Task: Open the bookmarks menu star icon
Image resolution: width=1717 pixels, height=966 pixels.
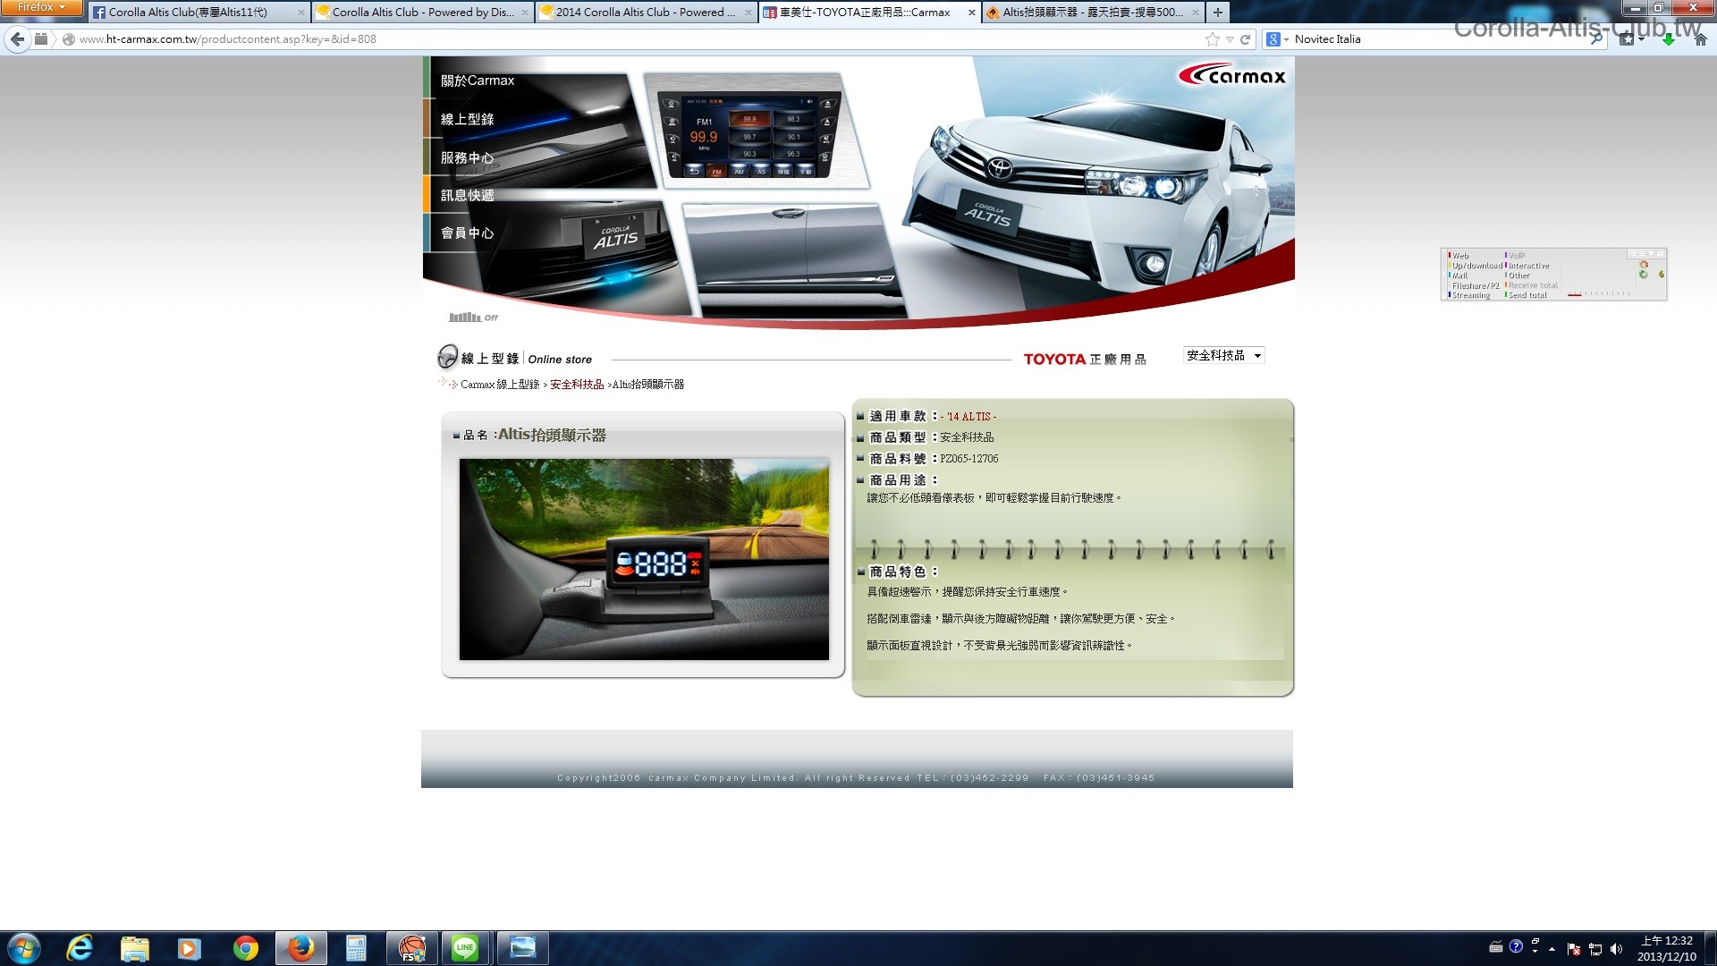Action: 1630,39
